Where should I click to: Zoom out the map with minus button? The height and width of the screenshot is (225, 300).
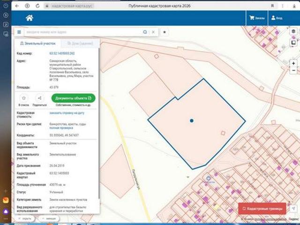(x=293, y=70)
